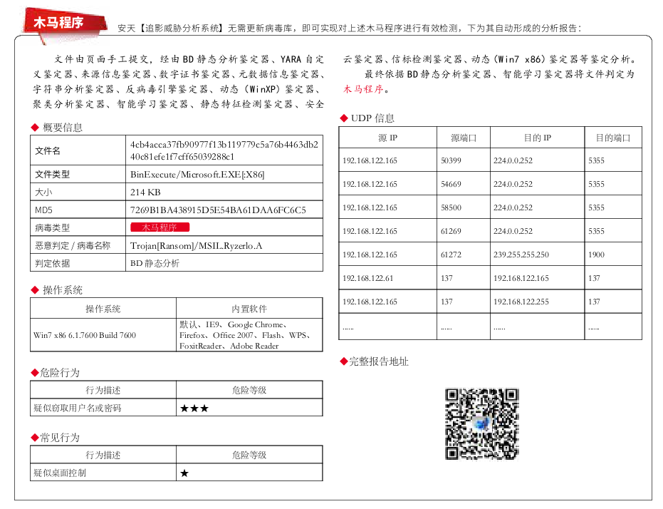Viewport: 663px width, 509px height.
Task: Click the 概要信息 section heading
Action: click(x=63, y=128)
